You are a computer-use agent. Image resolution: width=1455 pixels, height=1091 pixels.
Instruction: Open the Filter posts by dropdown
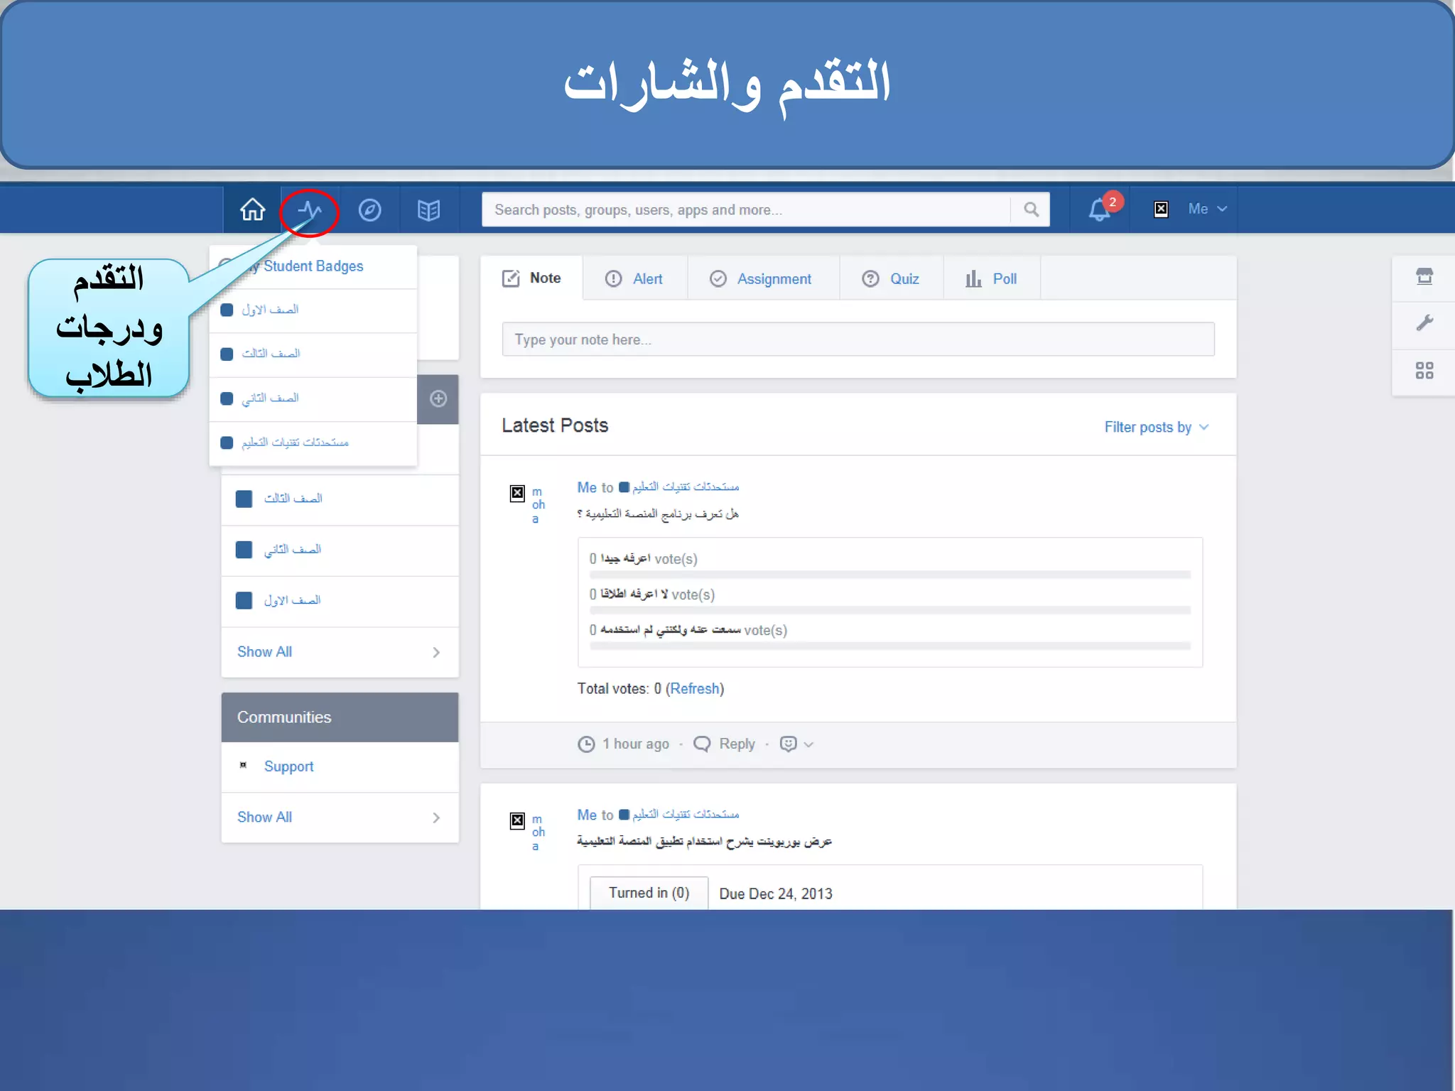pyautogui.click(x=1156, y=427)
